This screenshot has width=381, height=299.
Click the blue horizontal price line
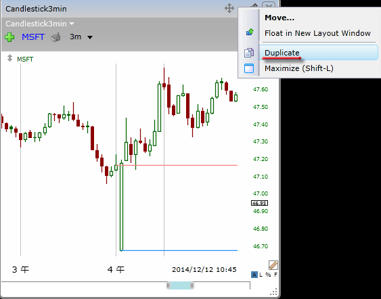179,250
